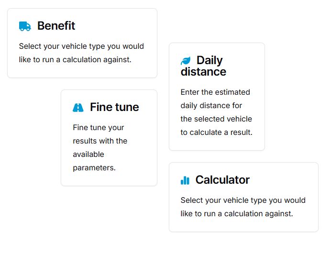The width and height of the screenshot is (330, 255).
Task: Click the Benefit card description text
Action: pos(81,53)
